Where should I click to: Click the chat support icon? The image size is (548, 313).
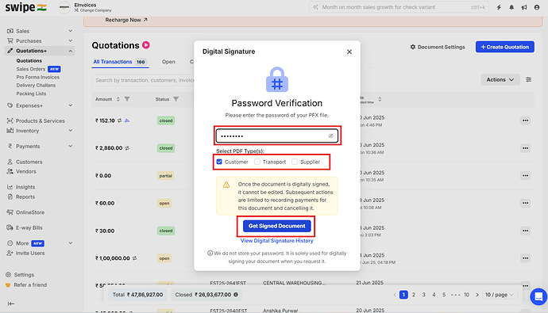pos(538,296)
